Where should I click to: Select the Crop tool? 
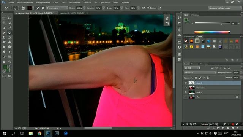[4, 28]
